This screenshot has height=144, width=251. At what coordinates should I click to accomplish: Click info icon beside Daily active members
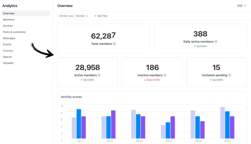coord(216,42)
